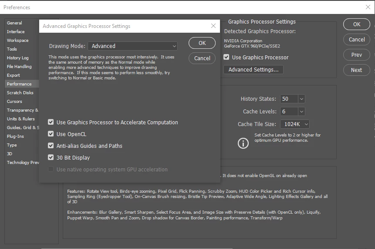Close the Preferences window
This screenshot has width=375, height=249.
[368, 7]
